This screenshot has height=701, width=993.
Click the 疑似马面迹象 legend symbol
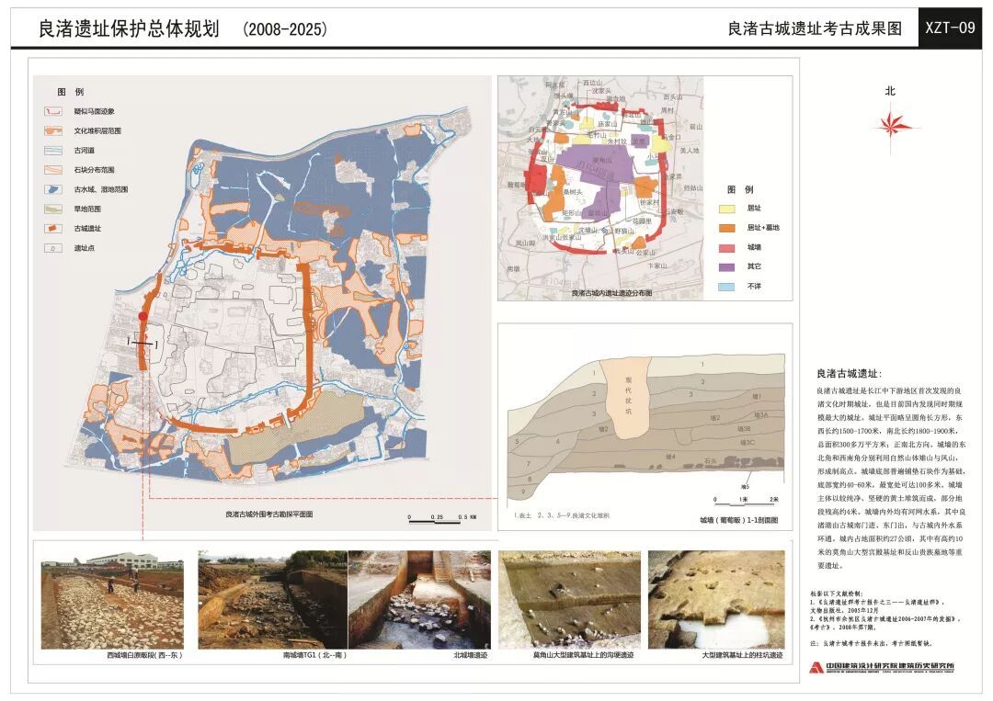point(53,111)
